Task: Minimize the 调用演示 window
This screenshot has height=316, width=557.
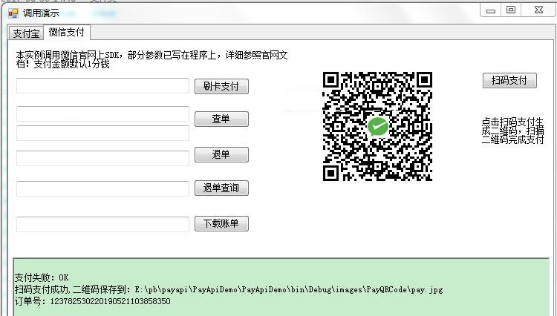Action: (x=491, y=10)
